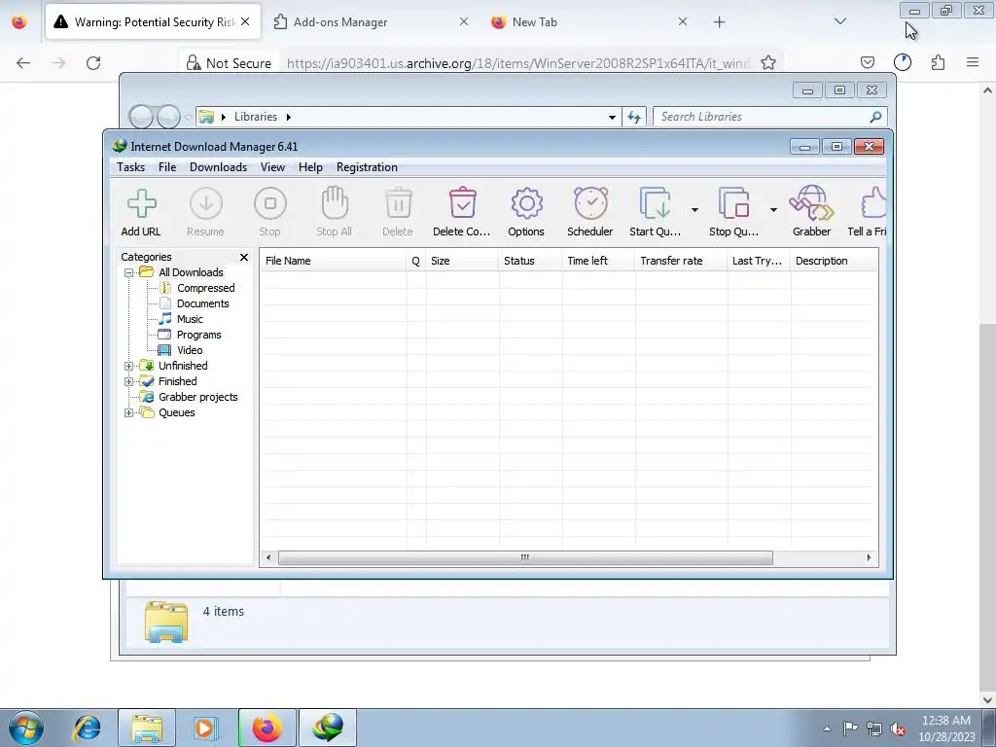Open the Downloads menu

point(218,167)
